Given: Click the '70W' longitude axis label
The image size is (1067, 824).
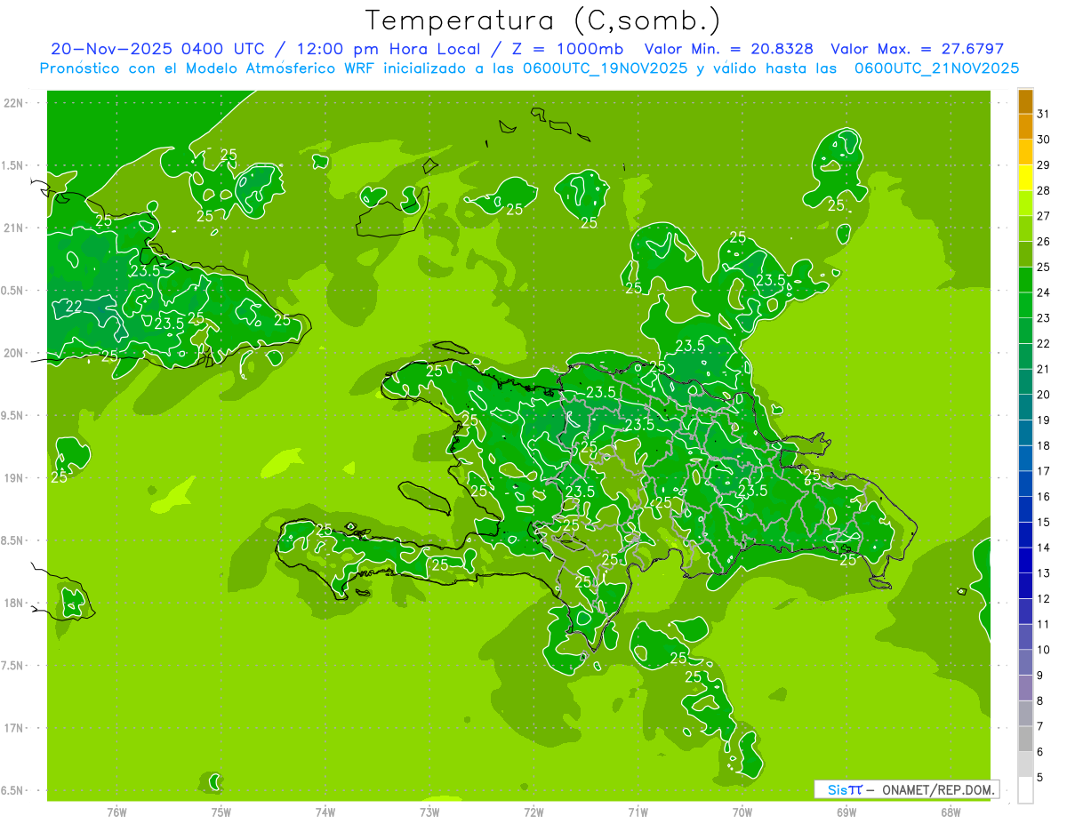Looking at the screenshot, I should coord(742,812).
